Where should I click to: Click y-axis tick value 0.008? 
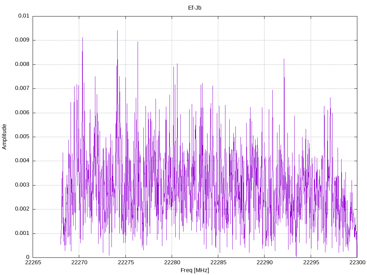[x=22, y=64]
